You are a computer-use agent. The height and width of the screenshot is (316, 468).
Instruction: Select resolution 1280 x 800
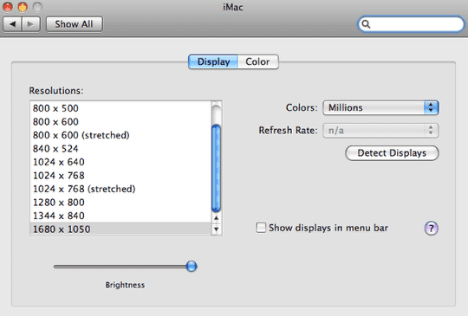pos(120,202)
